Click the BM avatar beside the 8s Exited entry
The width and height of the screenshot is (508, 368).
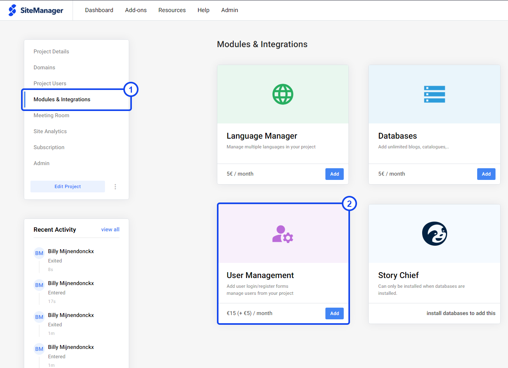[x=39, y=253]
